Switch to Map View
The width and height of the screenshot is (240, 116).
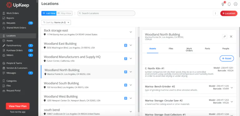[x=64, y=13]
